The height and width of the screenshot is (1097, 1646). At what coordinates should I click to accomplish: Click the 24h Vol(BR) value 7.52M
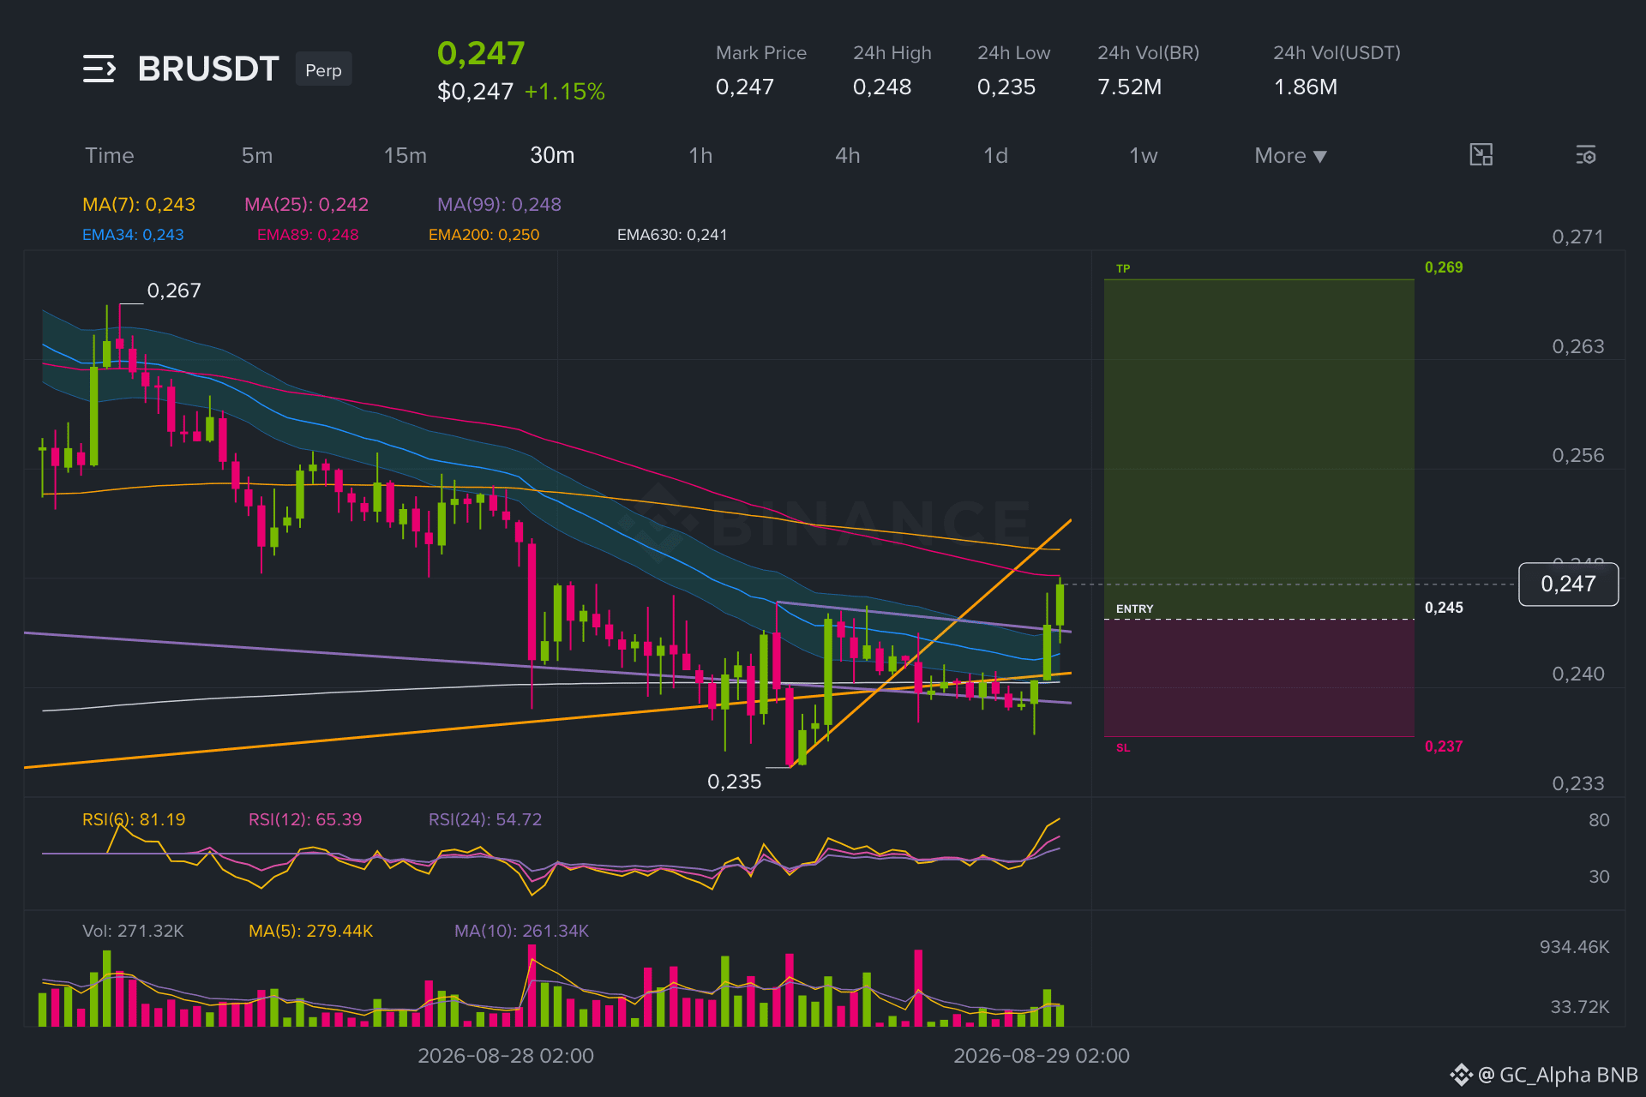point(1130,87)
